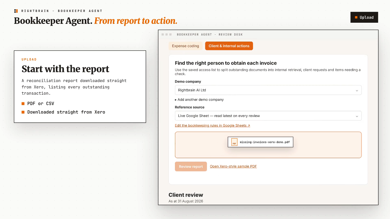This screenshot has width=390, height=219.
Task: Click the Start with the report heading
Action: coord(66,69)
